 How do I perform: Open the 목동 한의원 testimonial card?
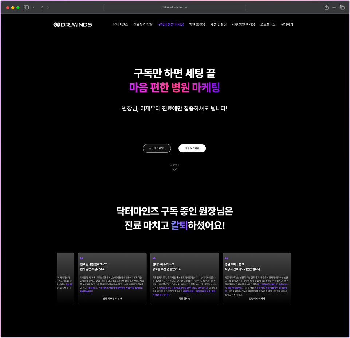(x=185, y=278)
